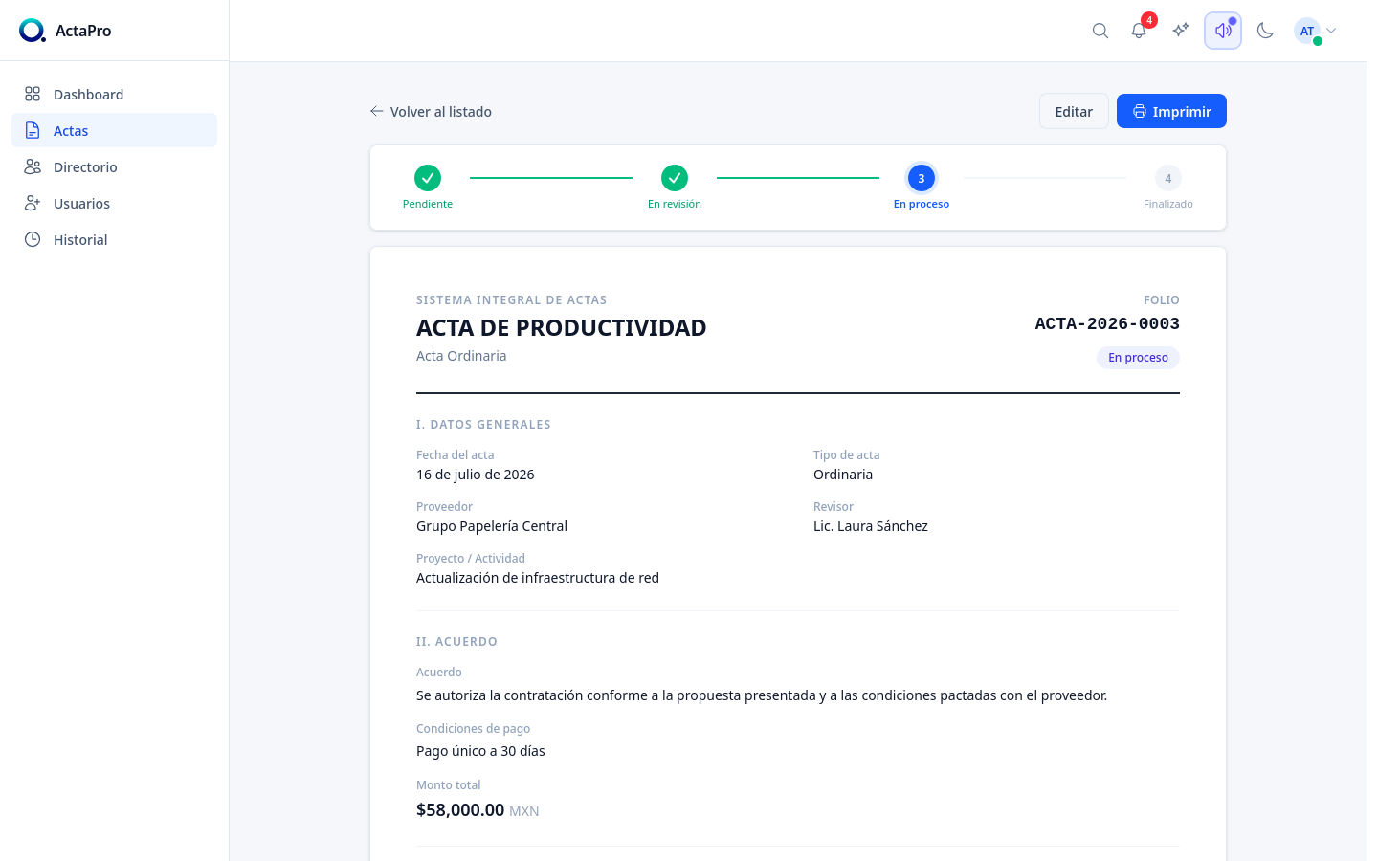Open Usuarios in sidebar
Screen dimensions: 1378x861
[114, 203]
